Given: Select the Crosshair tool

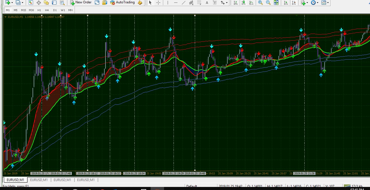Looking at the screenshot, I should (x=158, y=3).
